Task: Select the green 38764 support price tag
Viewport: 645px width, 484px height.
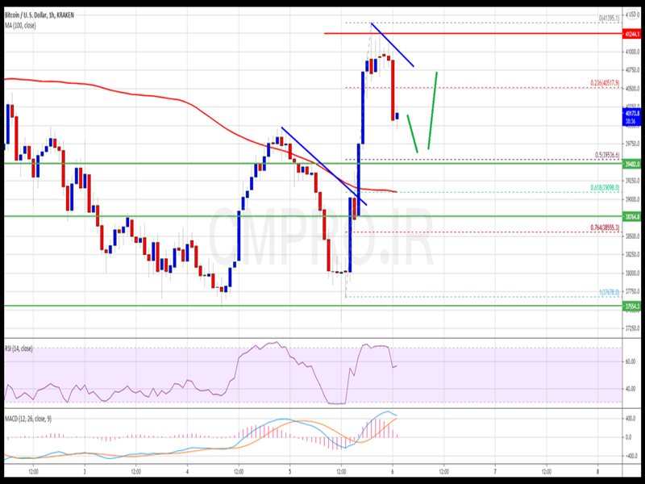Action: (x=631, y=216)
